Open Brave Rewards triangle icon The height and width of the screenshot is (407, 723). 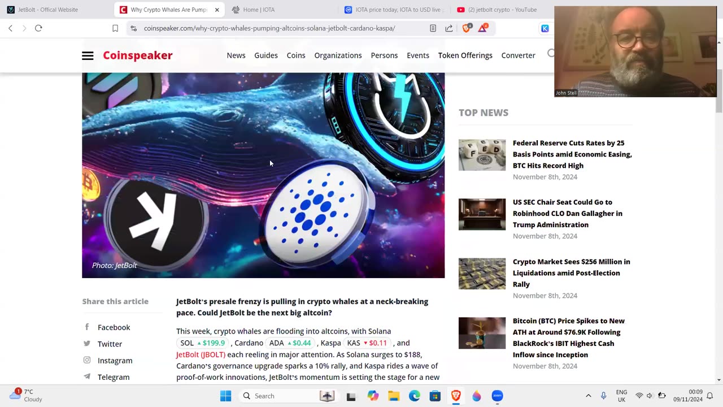483,28
